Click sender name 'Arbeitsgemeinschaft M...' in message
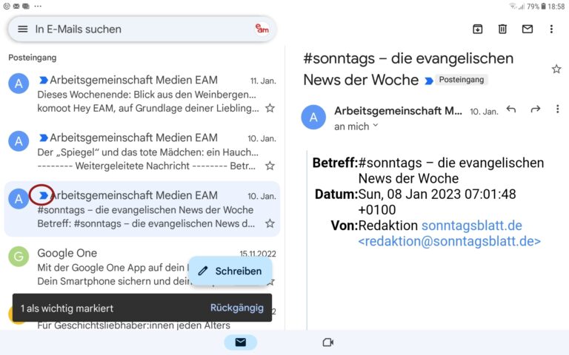The height and width of the screenshot is (355, 569). tap(398, 111)
